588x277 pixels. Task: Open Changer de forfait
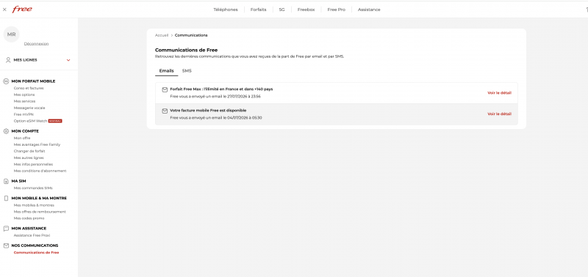[x=29, y=151]
